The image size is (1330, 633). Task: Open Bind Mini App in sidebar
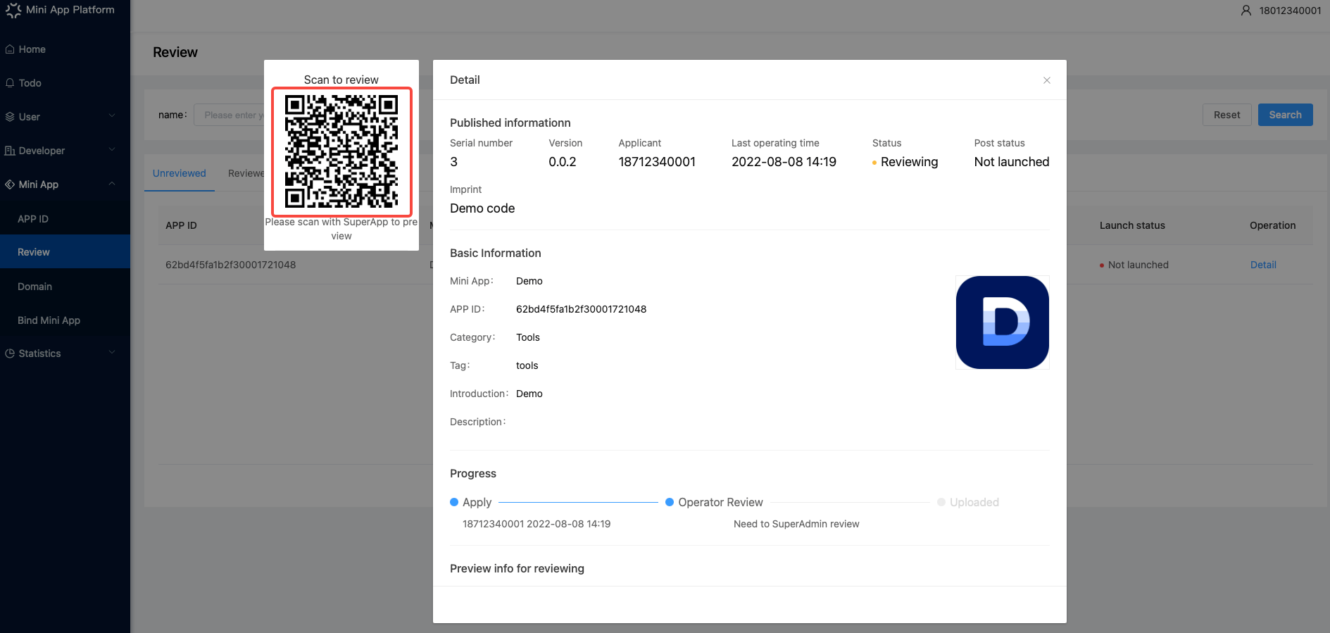65,320
